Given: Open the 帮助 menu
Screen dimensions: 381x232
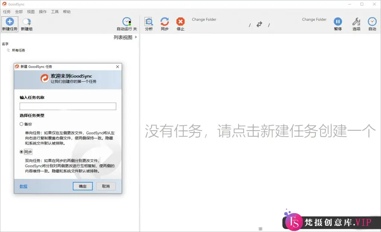Looking at the screenshot, I should tap(67, 12).
